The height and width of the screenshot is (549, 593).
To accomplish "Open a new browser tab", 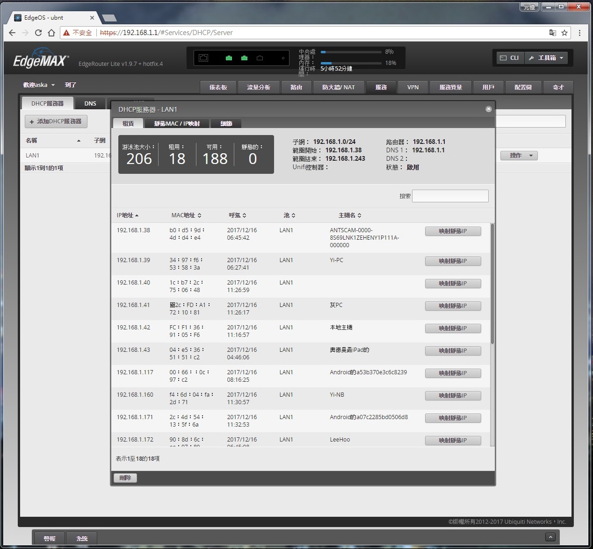I will [109, 18].
